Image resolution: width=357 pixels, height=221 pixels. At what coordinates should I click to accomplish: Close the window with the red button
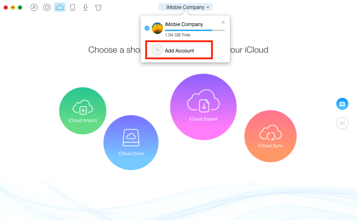(6, 7)
